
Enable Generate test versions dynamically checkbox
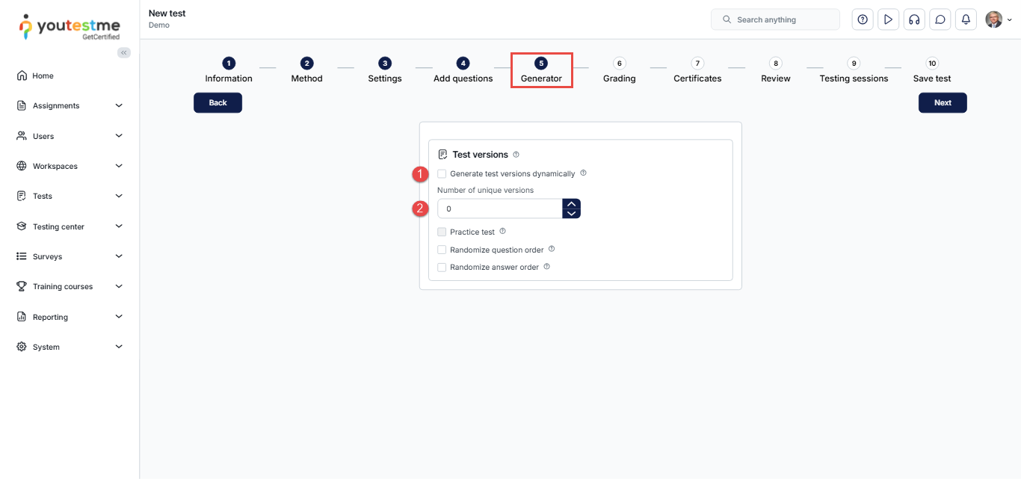(x=442, y=173)
